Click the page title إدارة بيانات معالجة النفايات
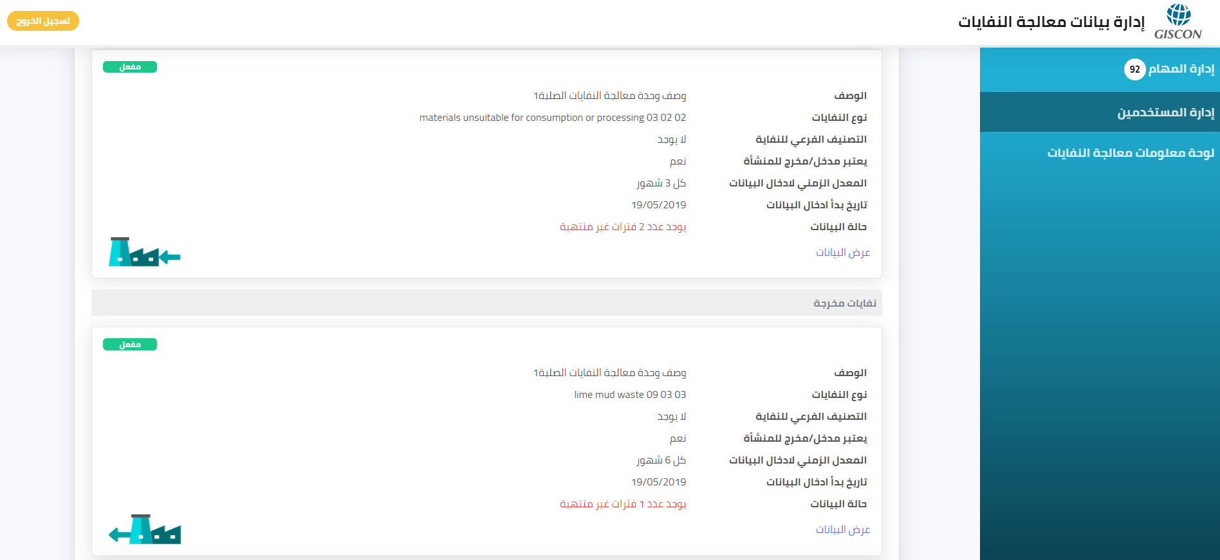This screenshot has width=1220, height=560. pyautogui.click(x=1051, y=22)
